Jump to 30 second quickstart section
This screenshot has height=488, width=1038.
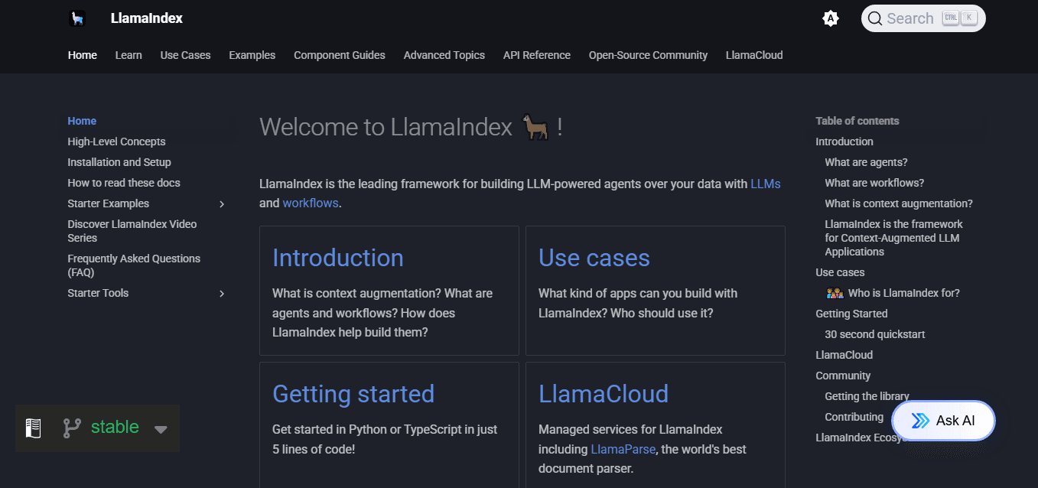pyautogui.click(x=875, y=334)
